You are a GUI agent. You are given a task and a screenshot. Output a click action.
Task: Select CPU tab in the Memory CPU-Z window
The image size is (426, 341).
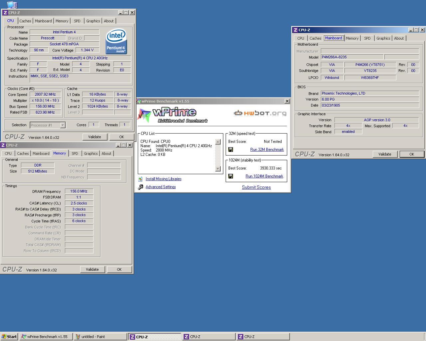(x=8, y=154)
